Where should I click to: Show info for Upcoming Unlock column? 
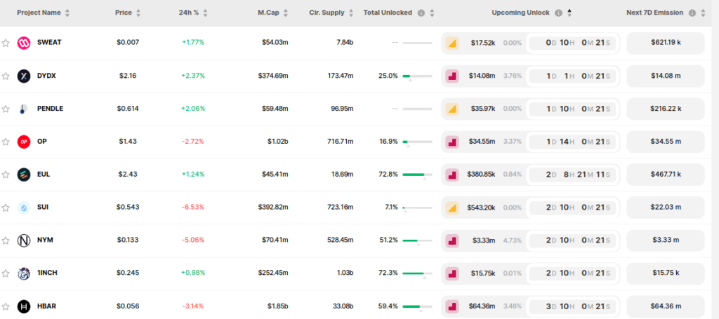click(x=558, y=13)
